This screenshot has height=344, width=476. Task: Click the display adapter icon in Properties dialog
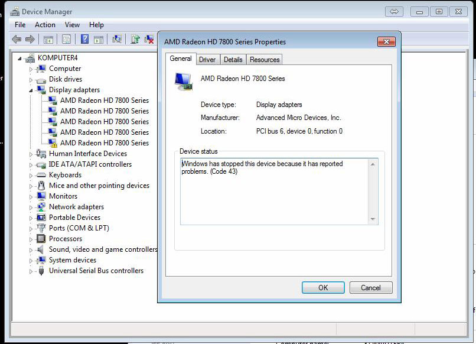[184, 82]
